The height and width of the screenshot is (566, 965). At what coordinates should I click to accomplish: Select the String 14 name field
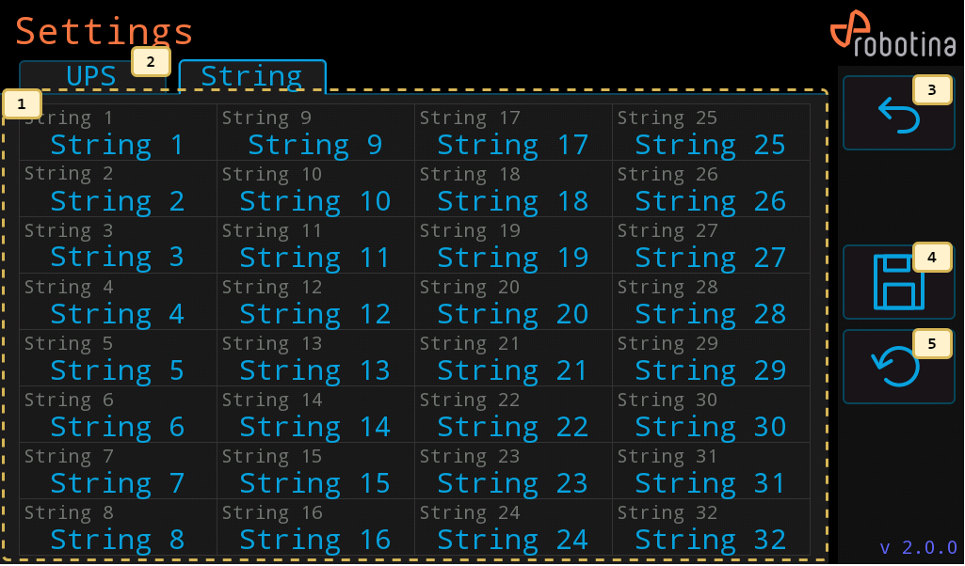[315, 415]
